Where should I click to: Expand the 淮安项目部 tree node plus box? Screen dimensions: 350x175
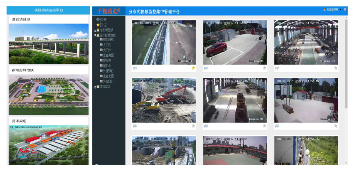click(x=95, y=30)
